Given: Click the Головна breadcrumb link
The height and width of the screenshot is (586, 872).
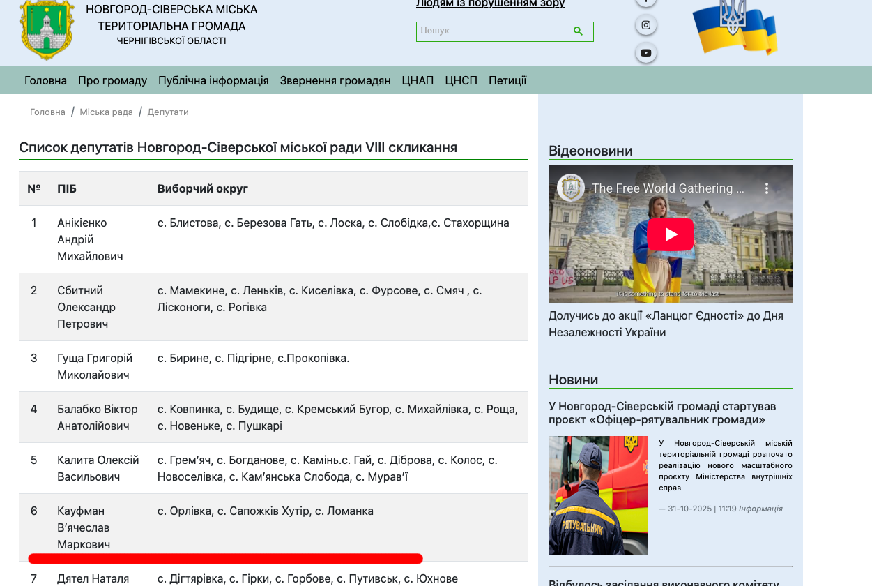Looking at the screenshot, I should [x=47, y=112].
